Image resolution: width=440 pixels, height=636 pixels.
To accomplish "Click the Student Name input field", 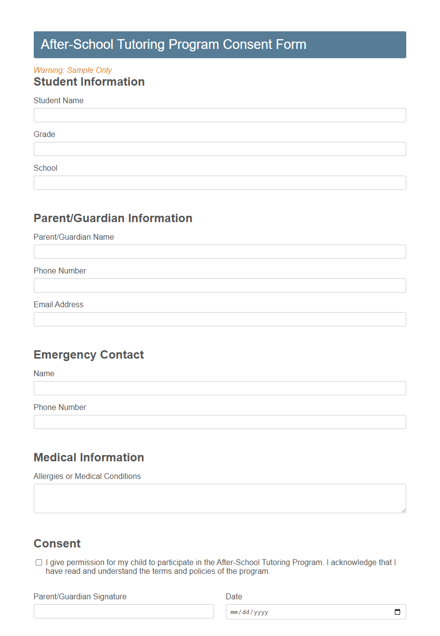I will pos(219,115).
